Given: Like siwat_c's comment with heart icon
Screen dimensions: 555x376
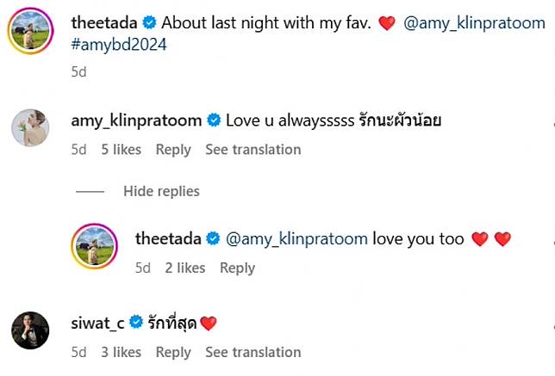Looking at the screenshot, I should coord(551,331).
